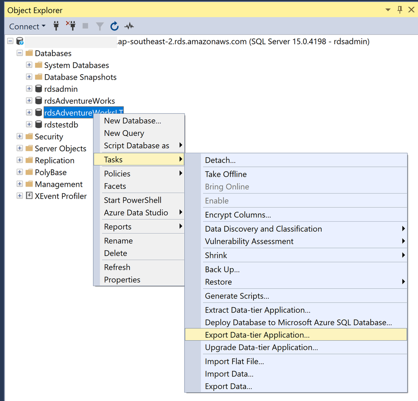The height and width of the screenshot is (401, 418).
Task: Expand the Management folder
Action: pyautogui.click(x=20, y=184)
